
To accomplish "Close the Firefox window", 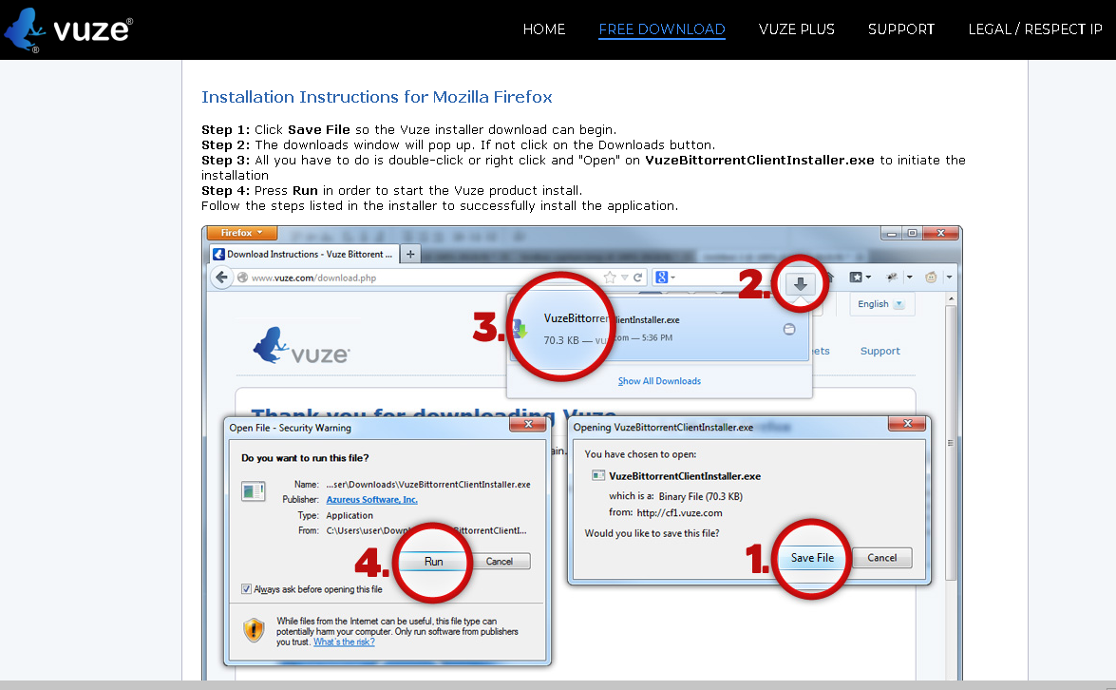I will 941,233.
